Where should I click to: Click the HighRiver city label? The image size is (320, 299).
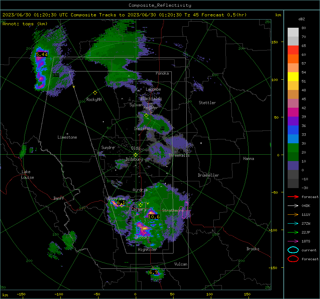point(147,250)
